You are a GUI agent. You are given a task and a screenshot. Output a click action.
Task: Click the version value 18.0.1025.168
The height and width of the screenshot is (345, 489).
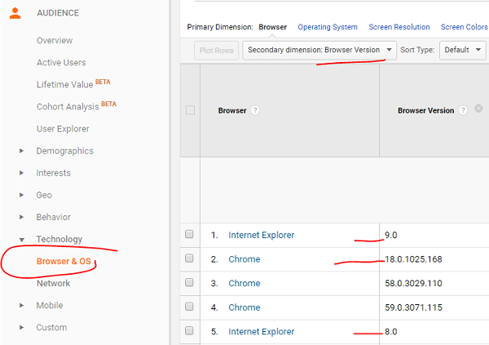413,259
